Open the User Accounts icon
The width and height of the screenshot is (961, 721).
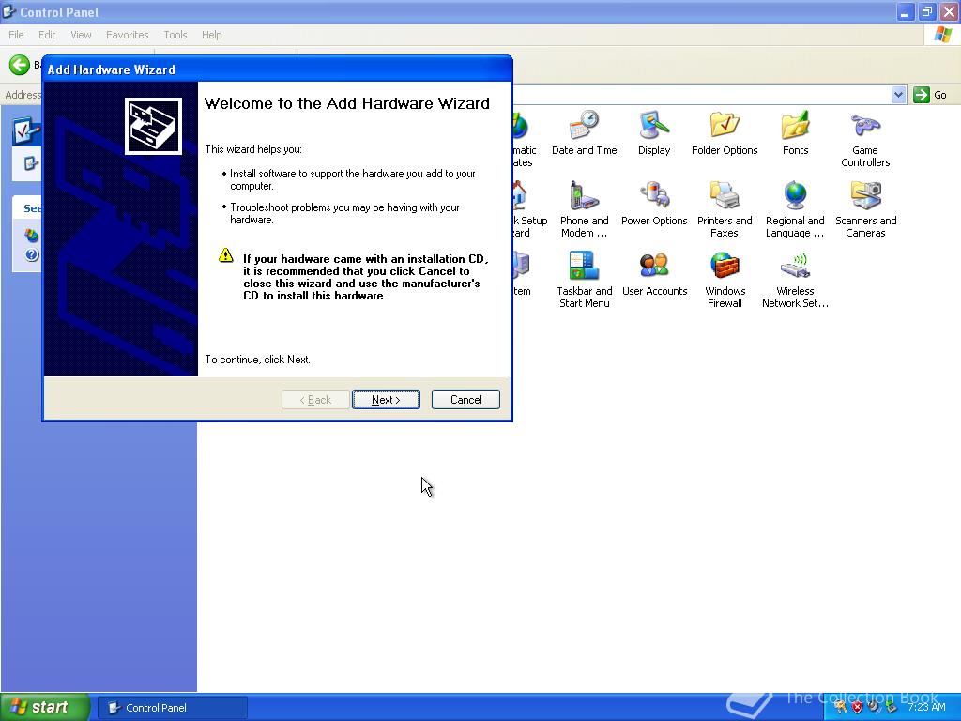point(654,266)
